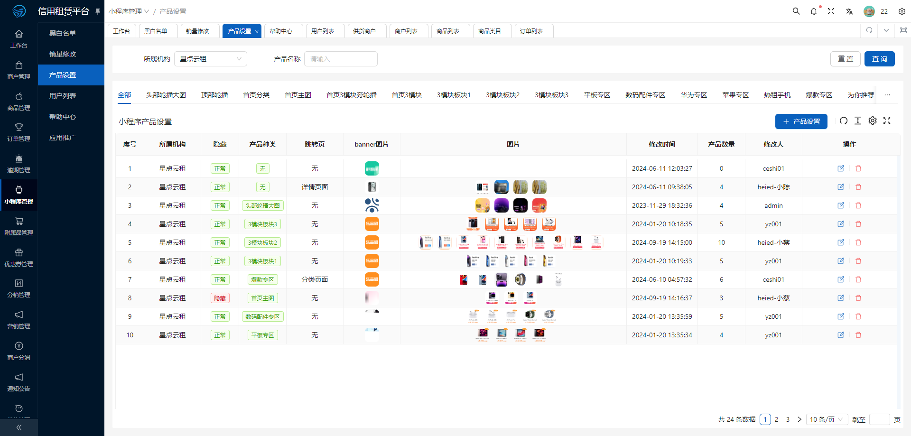Go to page 2 of results

coord(776,419)
